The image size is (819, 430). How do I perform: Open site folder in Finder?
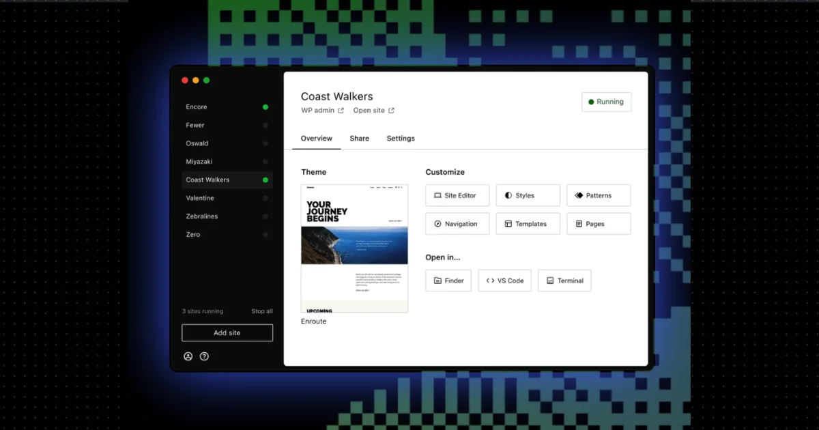coord(448,281)
